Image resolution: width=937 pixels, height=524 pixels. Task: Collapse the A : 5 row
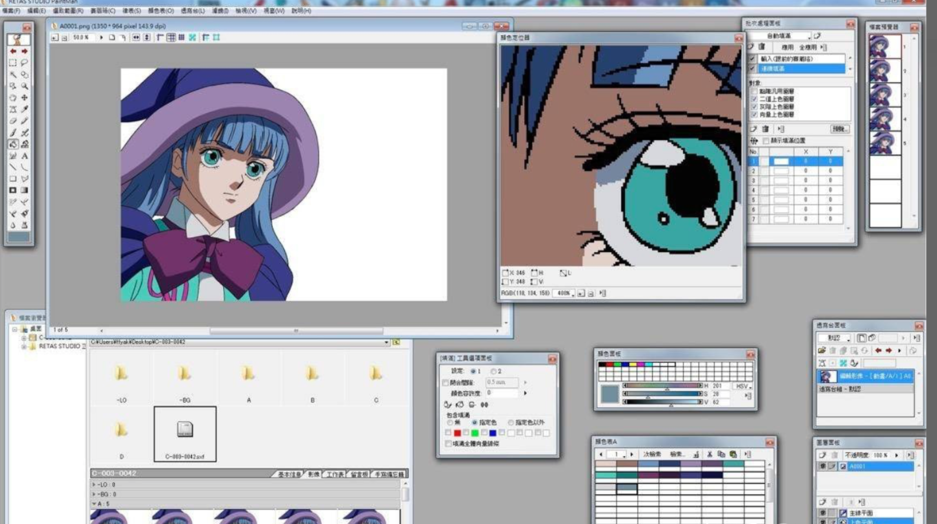click(x=94, y=504)
